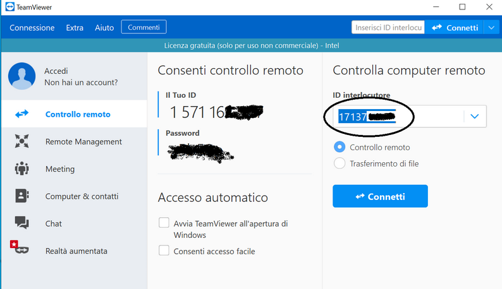Open the Connessione menu
This screenshot has width=502, height=289.
[x=32, y=28]
